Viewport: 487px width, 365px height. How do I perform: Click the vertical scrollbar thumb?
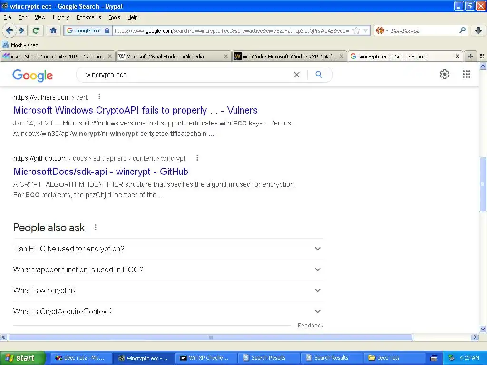[483, 184]
